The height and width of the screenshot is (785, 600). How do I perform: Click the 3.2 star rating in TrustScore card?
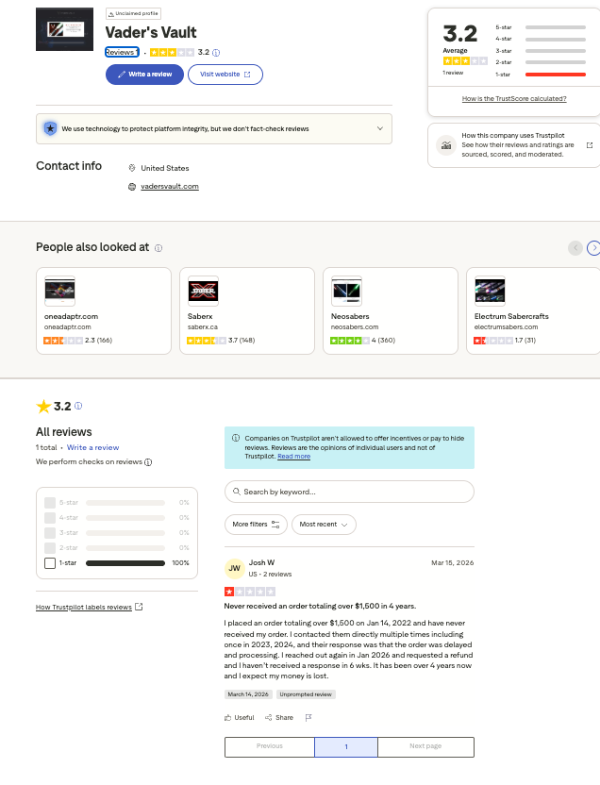click(x=465, y=61)
